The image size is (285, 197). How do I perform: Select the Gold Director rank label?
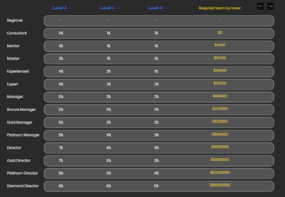coord(19,160)
